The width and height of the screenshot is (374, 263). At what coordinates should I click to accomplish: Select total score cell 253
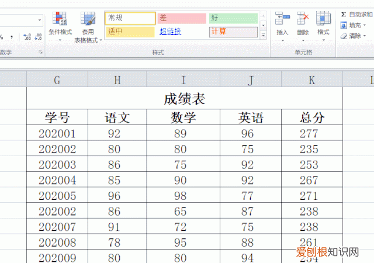(x=312, y=164)
